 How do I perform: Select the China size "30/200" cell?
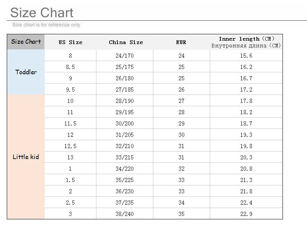pos(125,124)
